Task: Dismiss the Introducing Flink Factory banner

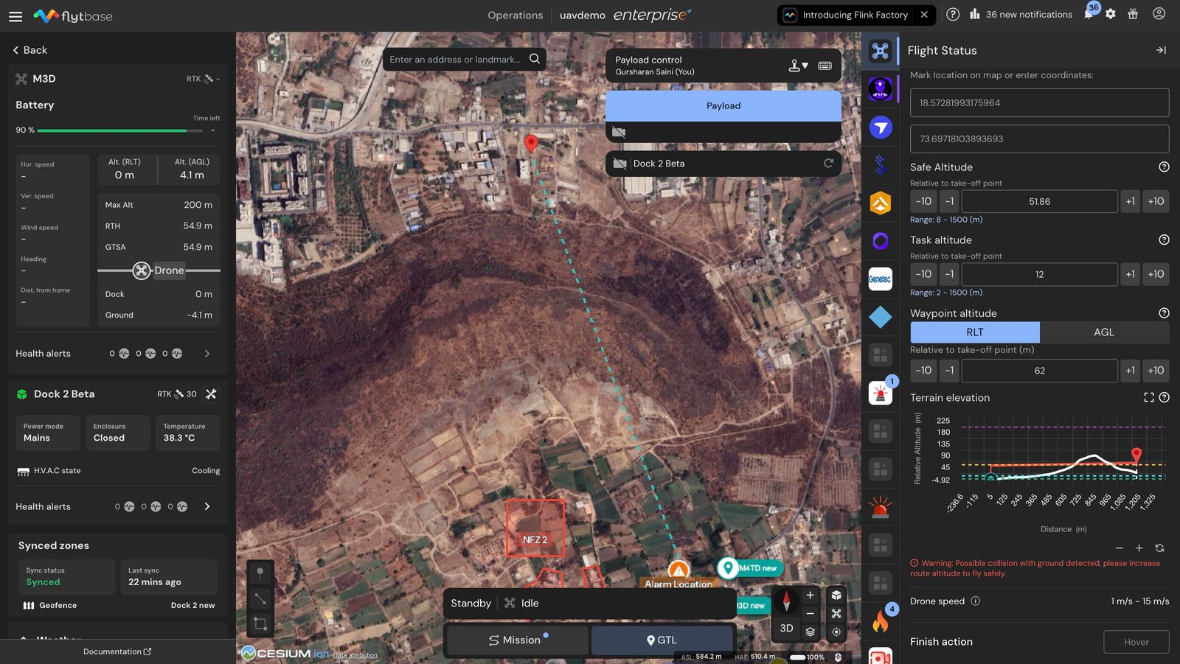Action: tap(924, 15)
